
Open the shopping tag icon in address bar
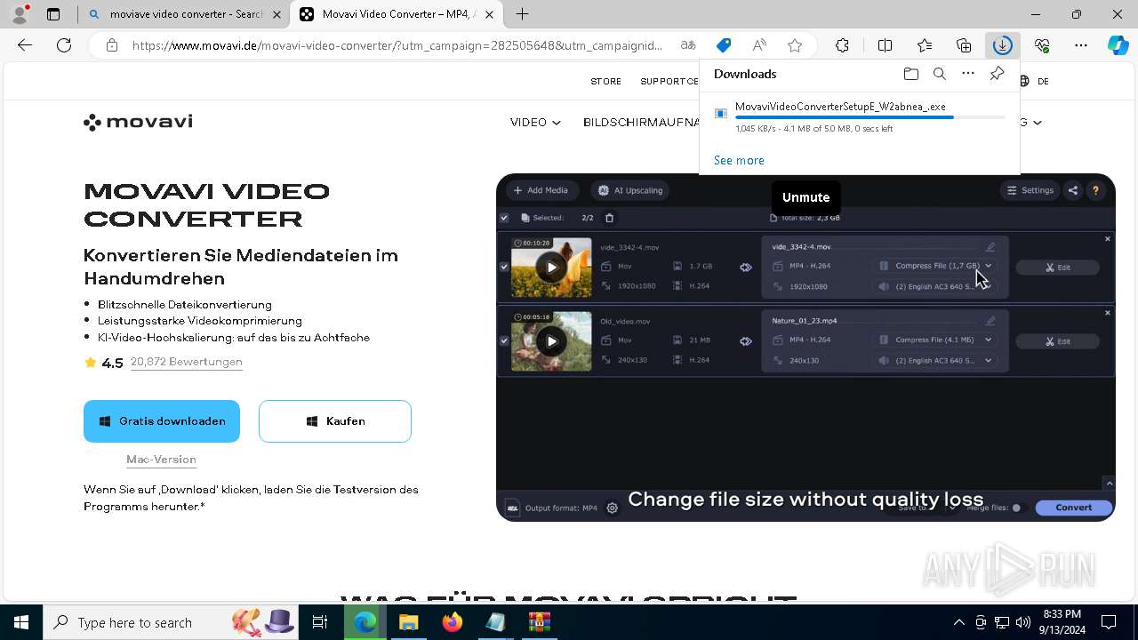coord(724,45)
